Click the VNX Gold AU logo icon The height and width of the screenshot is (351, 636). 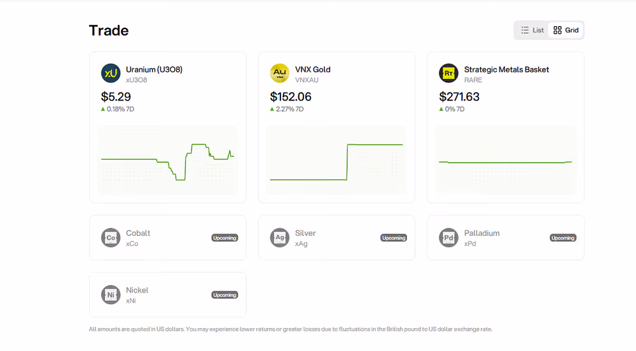[x=280, y=73]
